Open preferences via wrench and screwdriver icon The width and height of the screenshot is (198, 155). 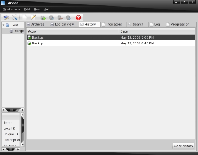[x=15, y=17]
